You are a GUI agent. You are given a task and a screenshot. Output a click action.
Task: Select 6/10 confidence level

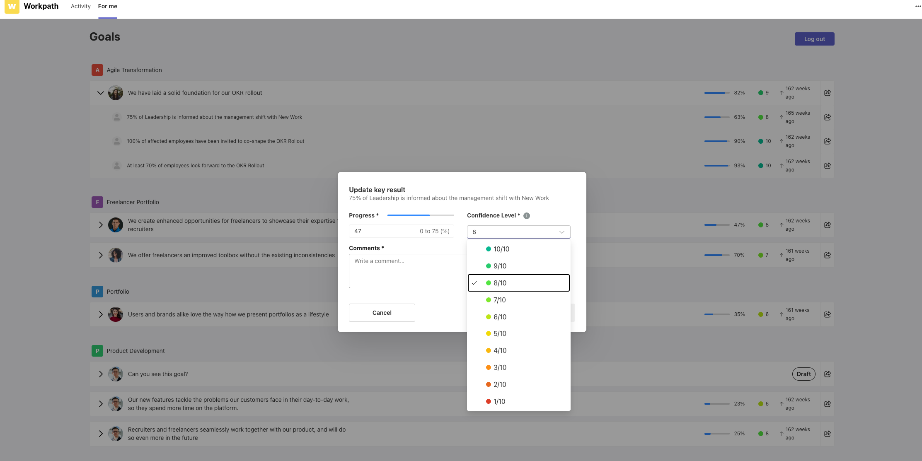pos(518,317)
